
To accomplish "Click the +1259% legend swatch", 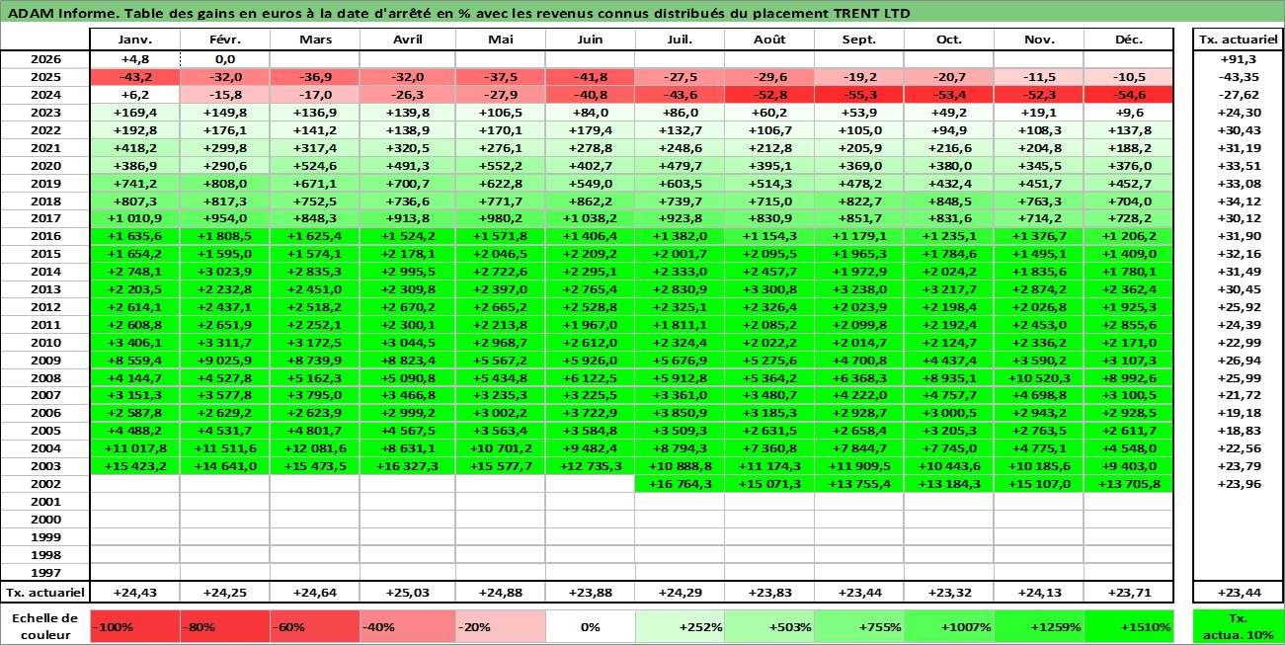I will [x=1039, y=626].
